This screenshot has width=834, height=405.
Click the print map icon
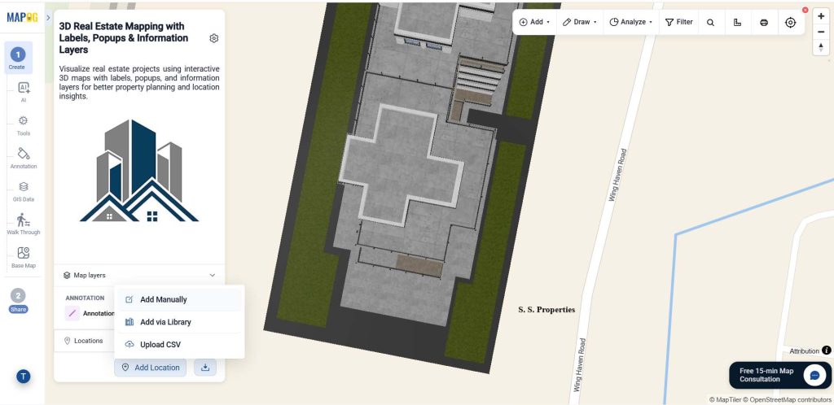pos(764,22)
